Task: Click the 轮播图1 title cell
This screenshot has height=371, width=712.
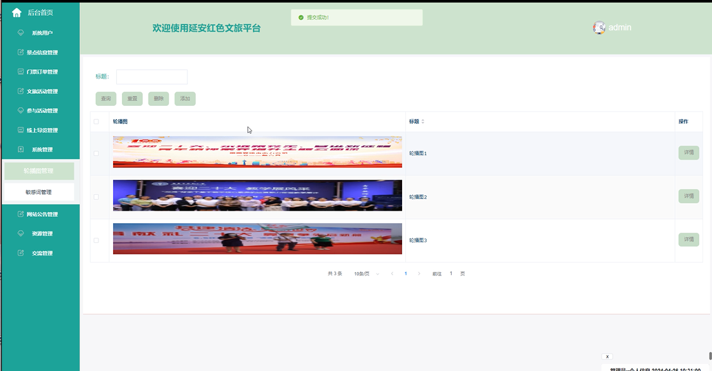Action: pos(418,153)
